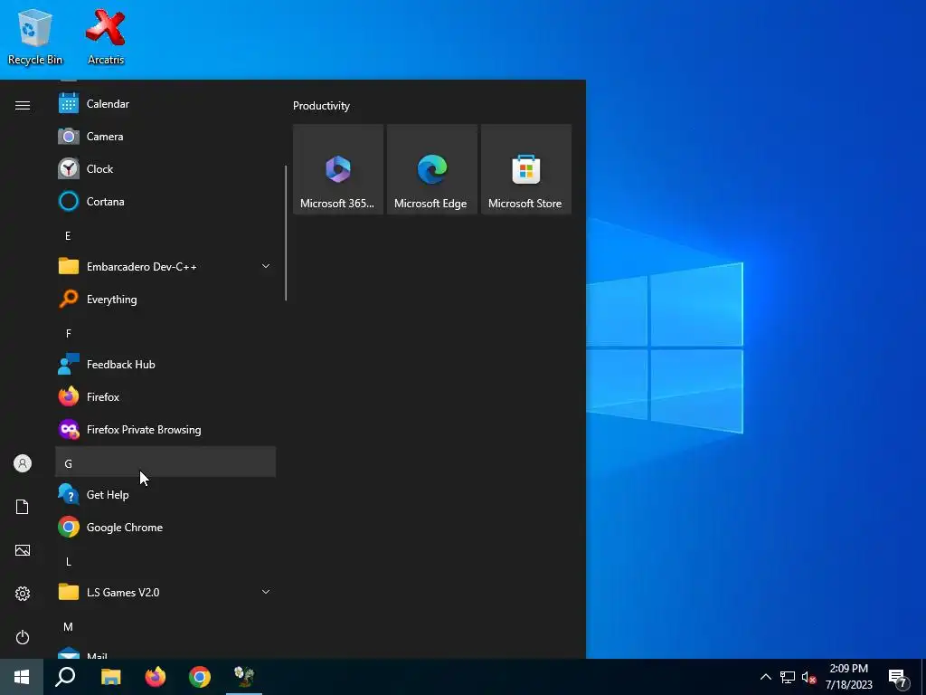Screen dimensions: 926x695
Task: Open the Power options menu
Action: 23,637
